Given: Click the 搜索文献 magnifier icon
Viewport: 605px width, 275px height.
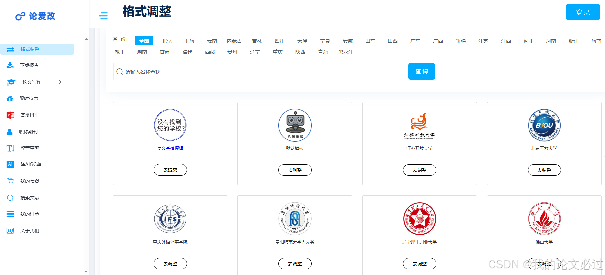Looking at the screenshot, I should pyautogui.click(x=10, y=198).
